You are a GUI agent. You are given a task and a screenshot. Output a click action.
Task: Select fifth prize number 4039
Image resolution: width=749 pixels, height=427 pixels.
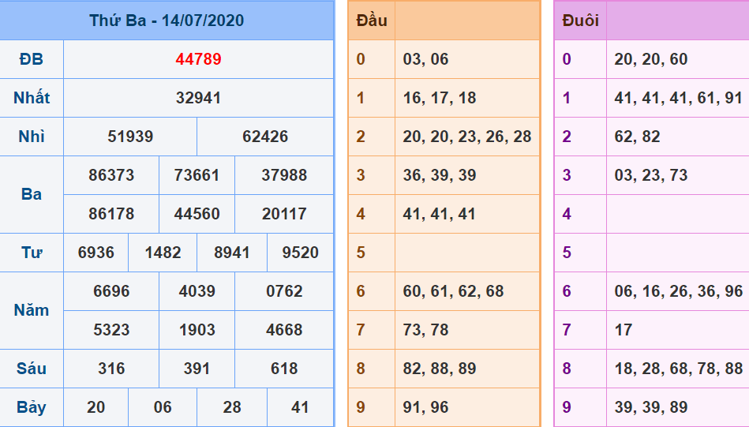coord(197,291)
